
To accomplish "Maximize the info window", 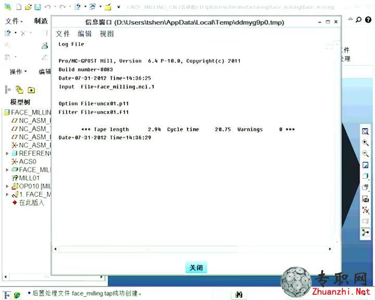I will point(328,22).
